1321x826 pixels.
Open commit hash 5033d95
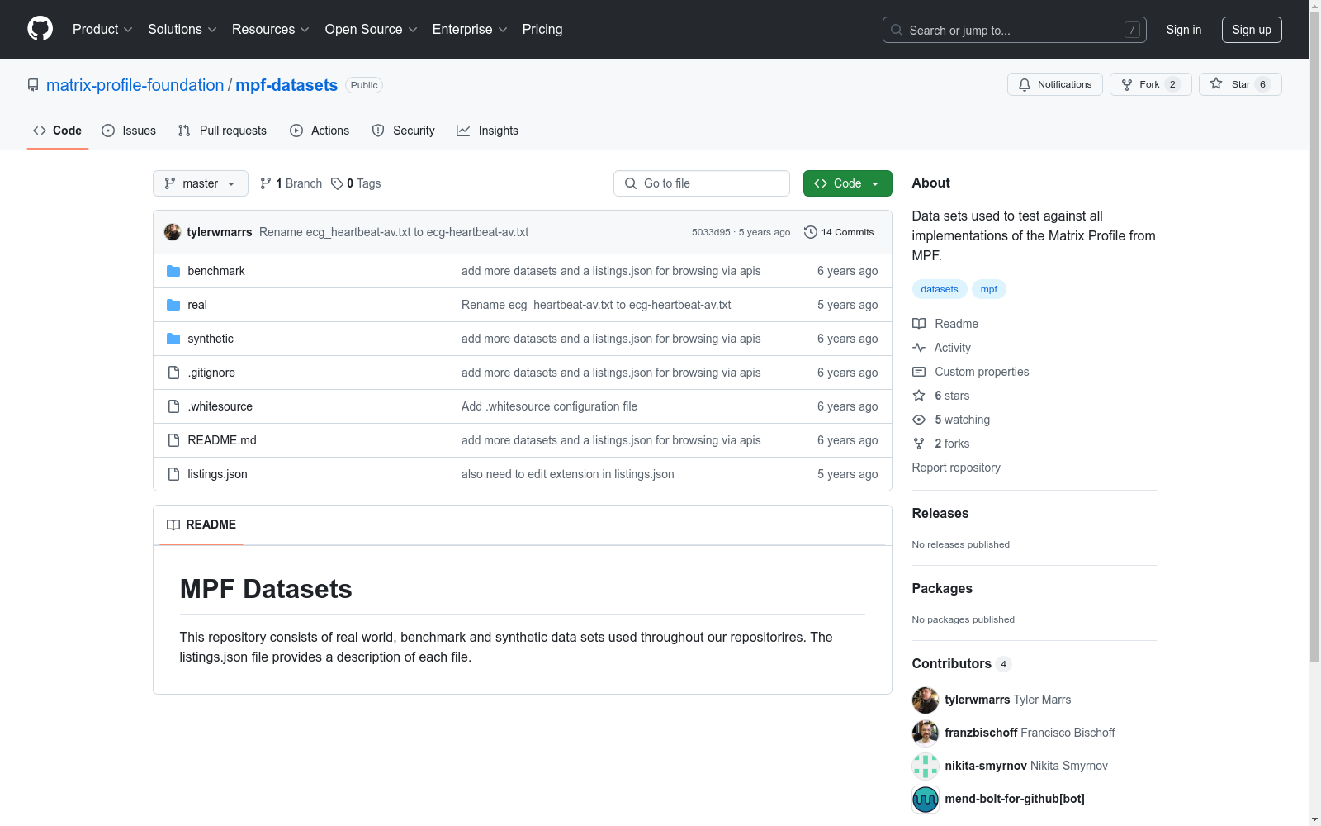click(711, 232)
